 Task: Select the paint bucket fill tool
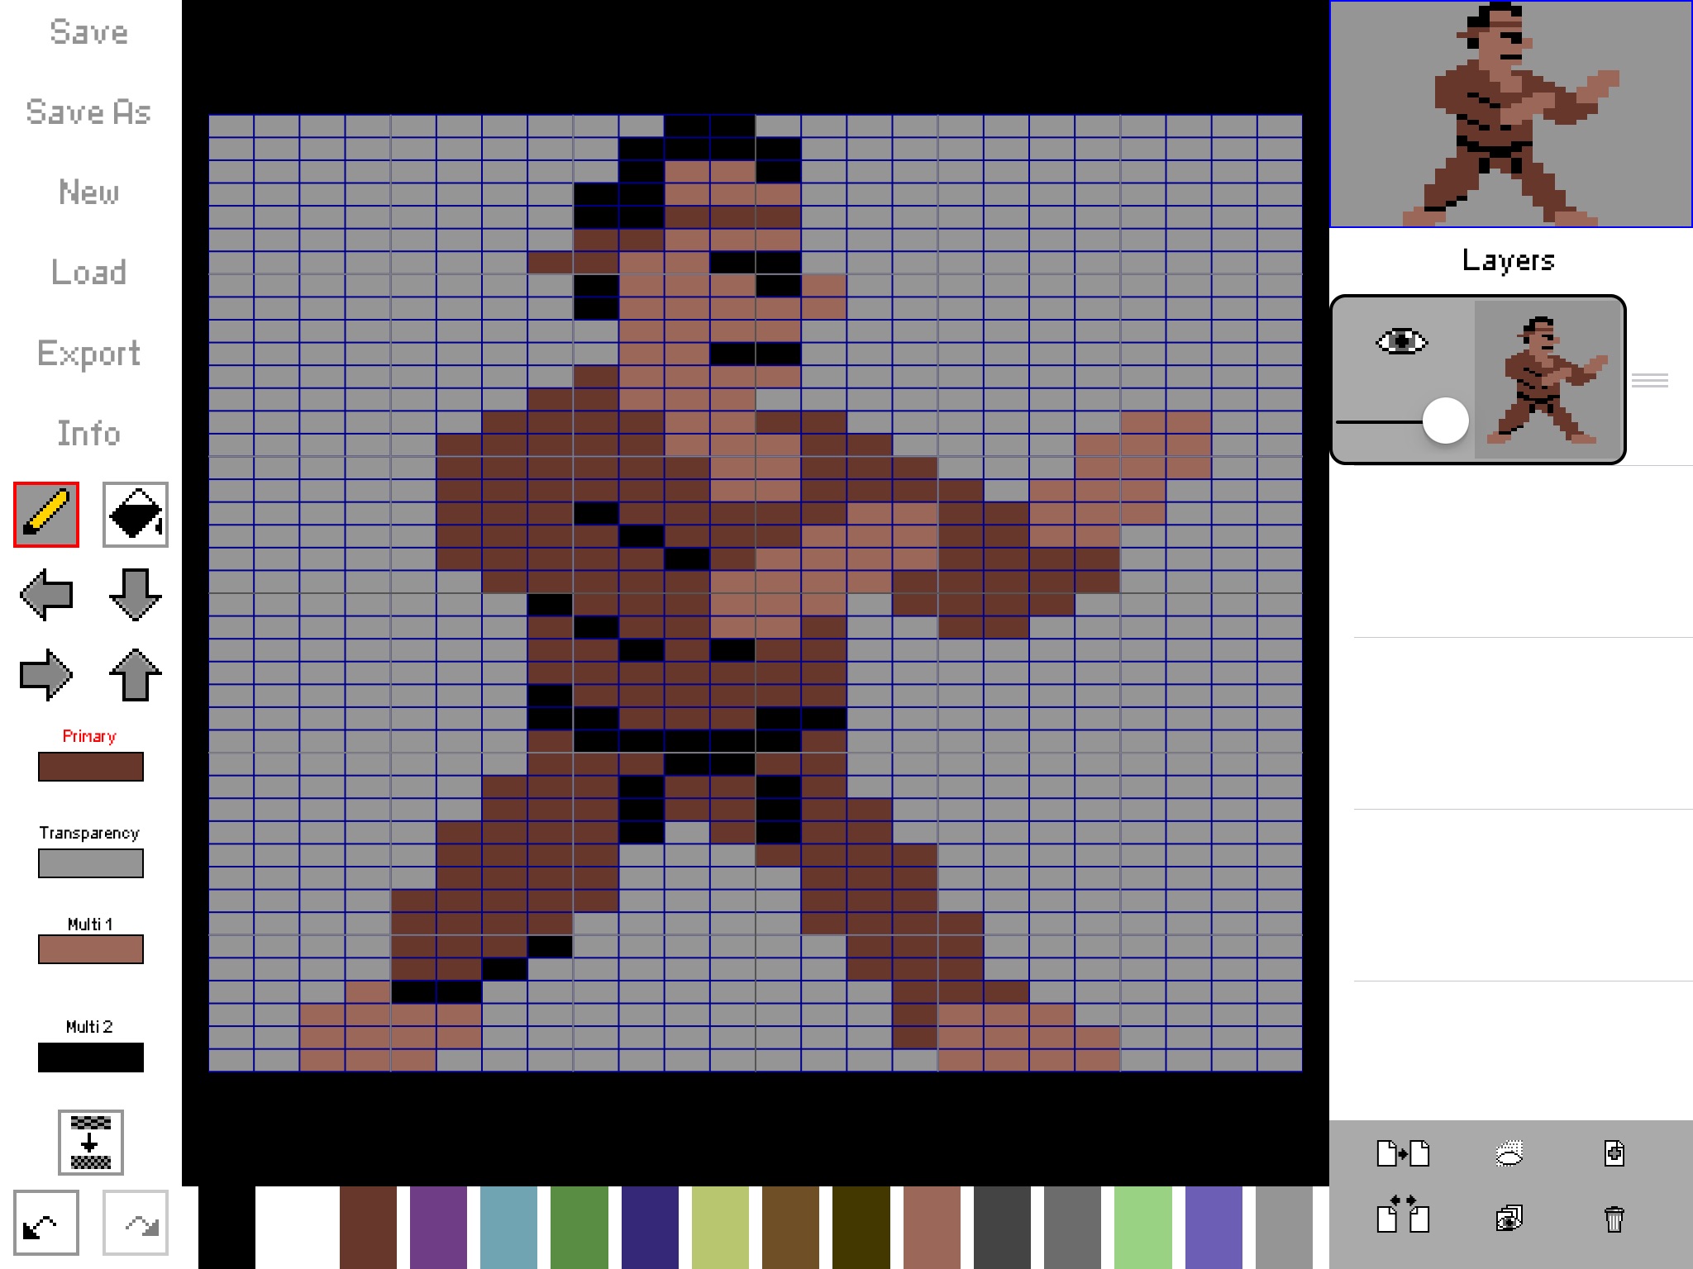(x=135, y=515)
